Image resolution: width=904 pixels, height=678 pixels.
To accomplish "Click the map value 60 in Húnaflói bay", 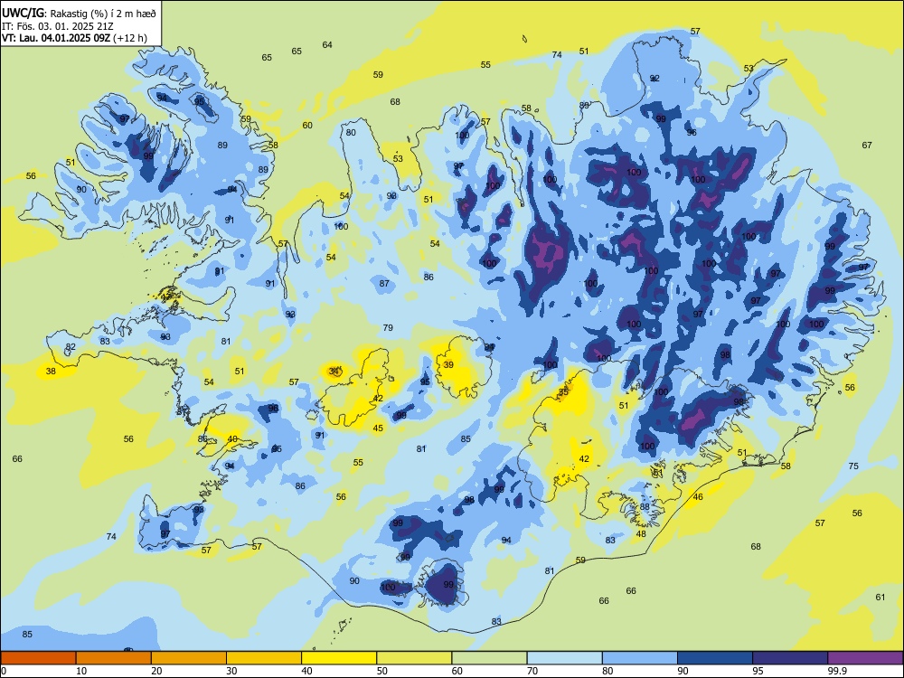I will click(x=307, y=125).
